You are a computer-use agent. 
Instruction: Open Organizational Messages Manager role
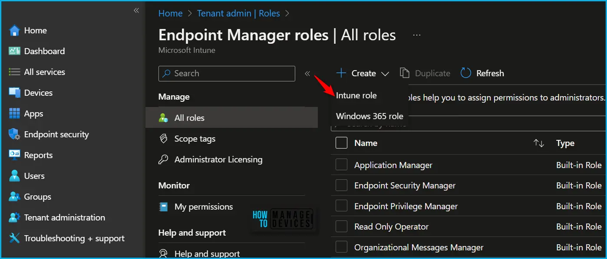(419, 247)
